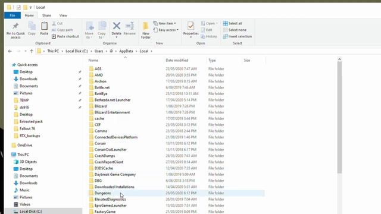Create a New folder

tap(146, 30)
